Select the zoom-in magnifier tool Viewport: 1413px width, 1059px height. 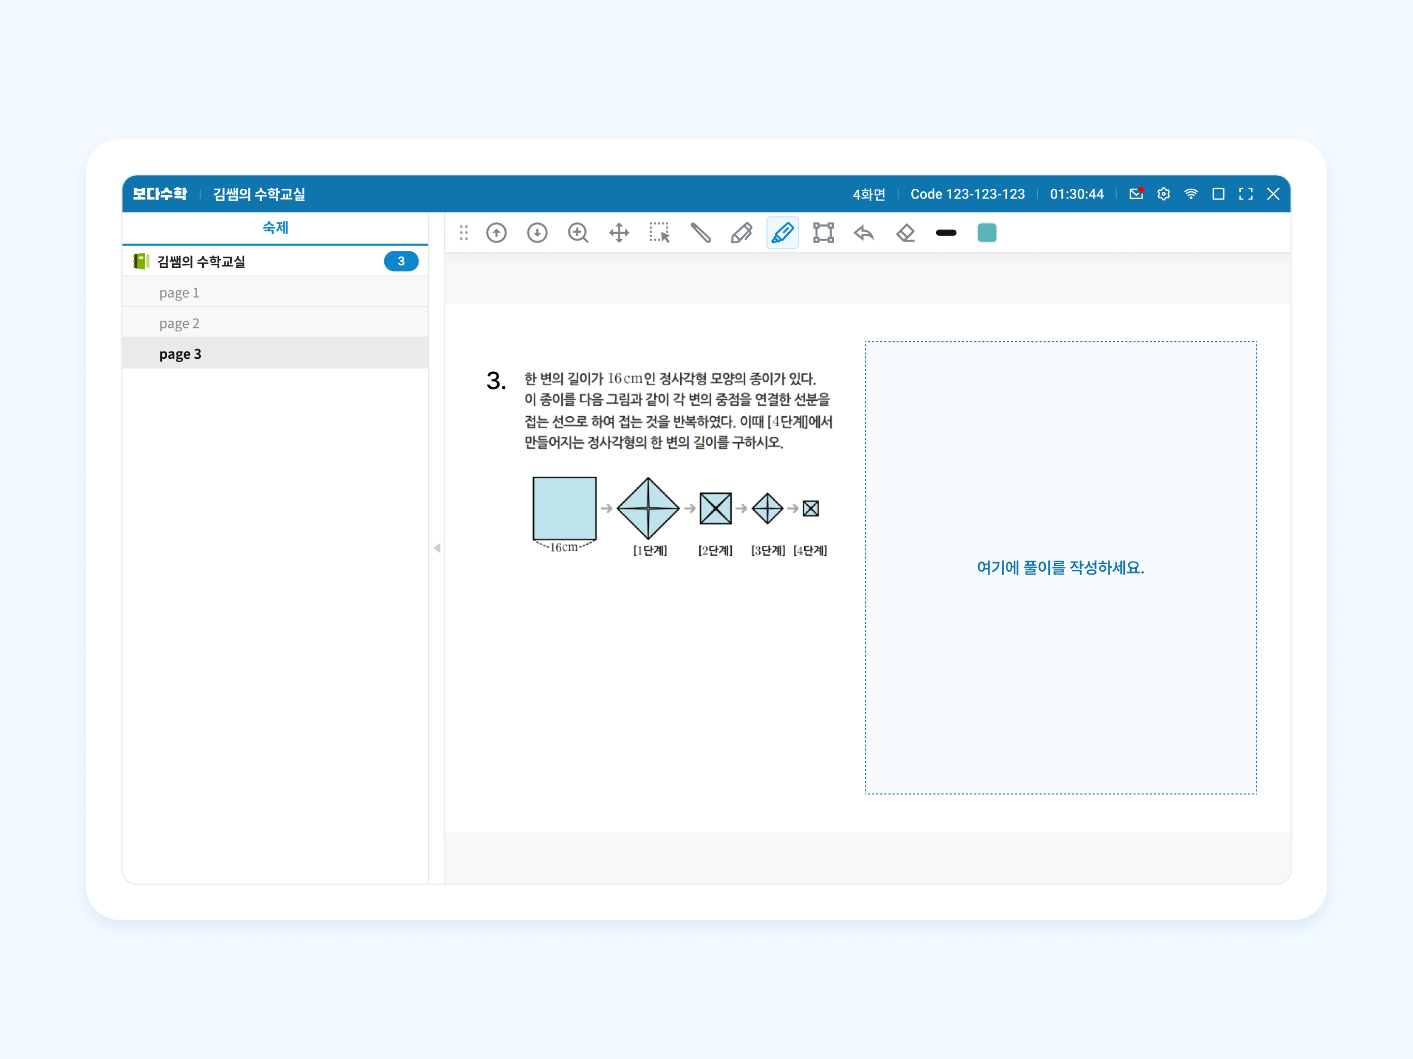[x=578, y=233]
